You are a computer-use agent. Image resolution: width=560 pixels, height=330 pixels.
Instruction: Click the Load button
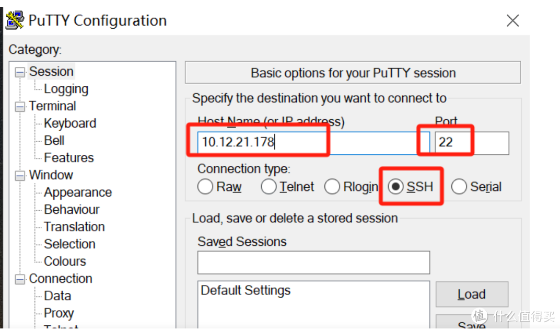(472, 294)
